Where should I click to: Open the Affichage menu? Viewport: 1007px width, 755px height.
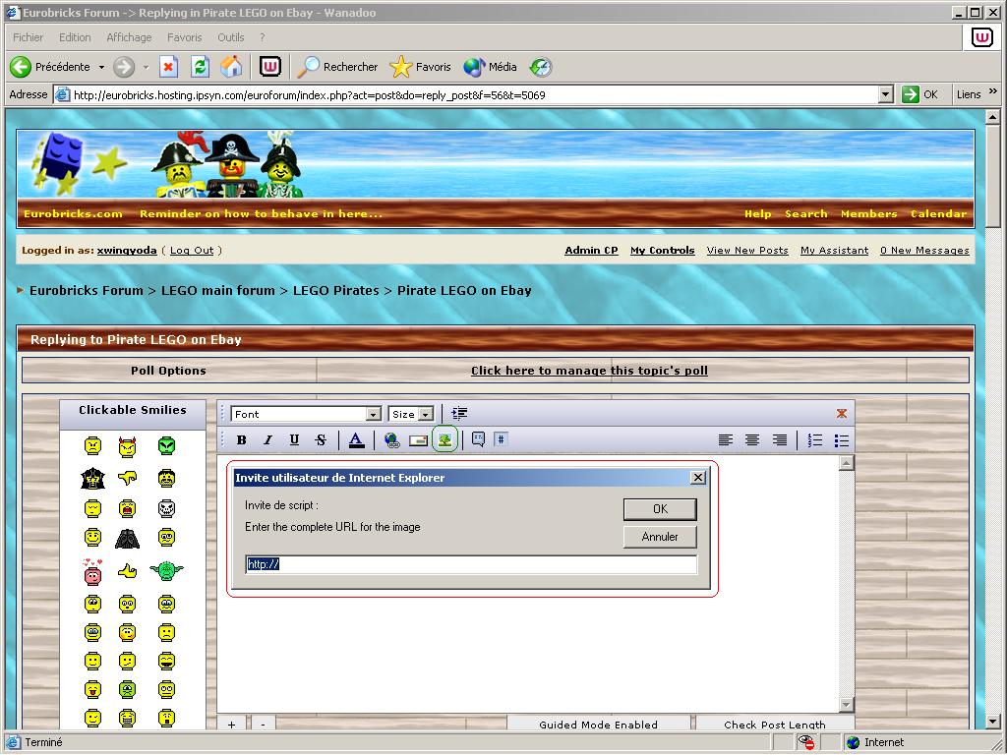[x=129, y=37]
